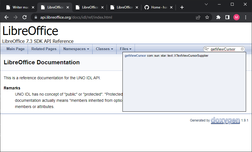252x152 pixels.
Task: Open Related Pages in the navigation bar
Action: [44, 49]
